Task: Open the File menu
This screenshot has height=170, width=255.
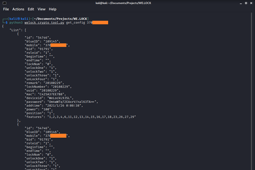Action: click(6, 9)
